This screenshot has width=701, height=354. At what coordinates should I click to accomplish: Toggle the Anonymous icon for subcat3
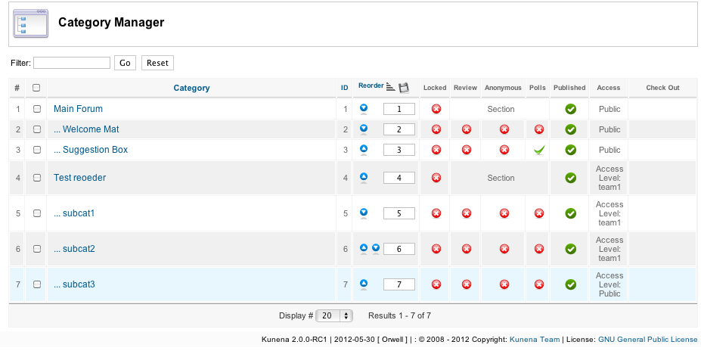click(x=504, y=284)
